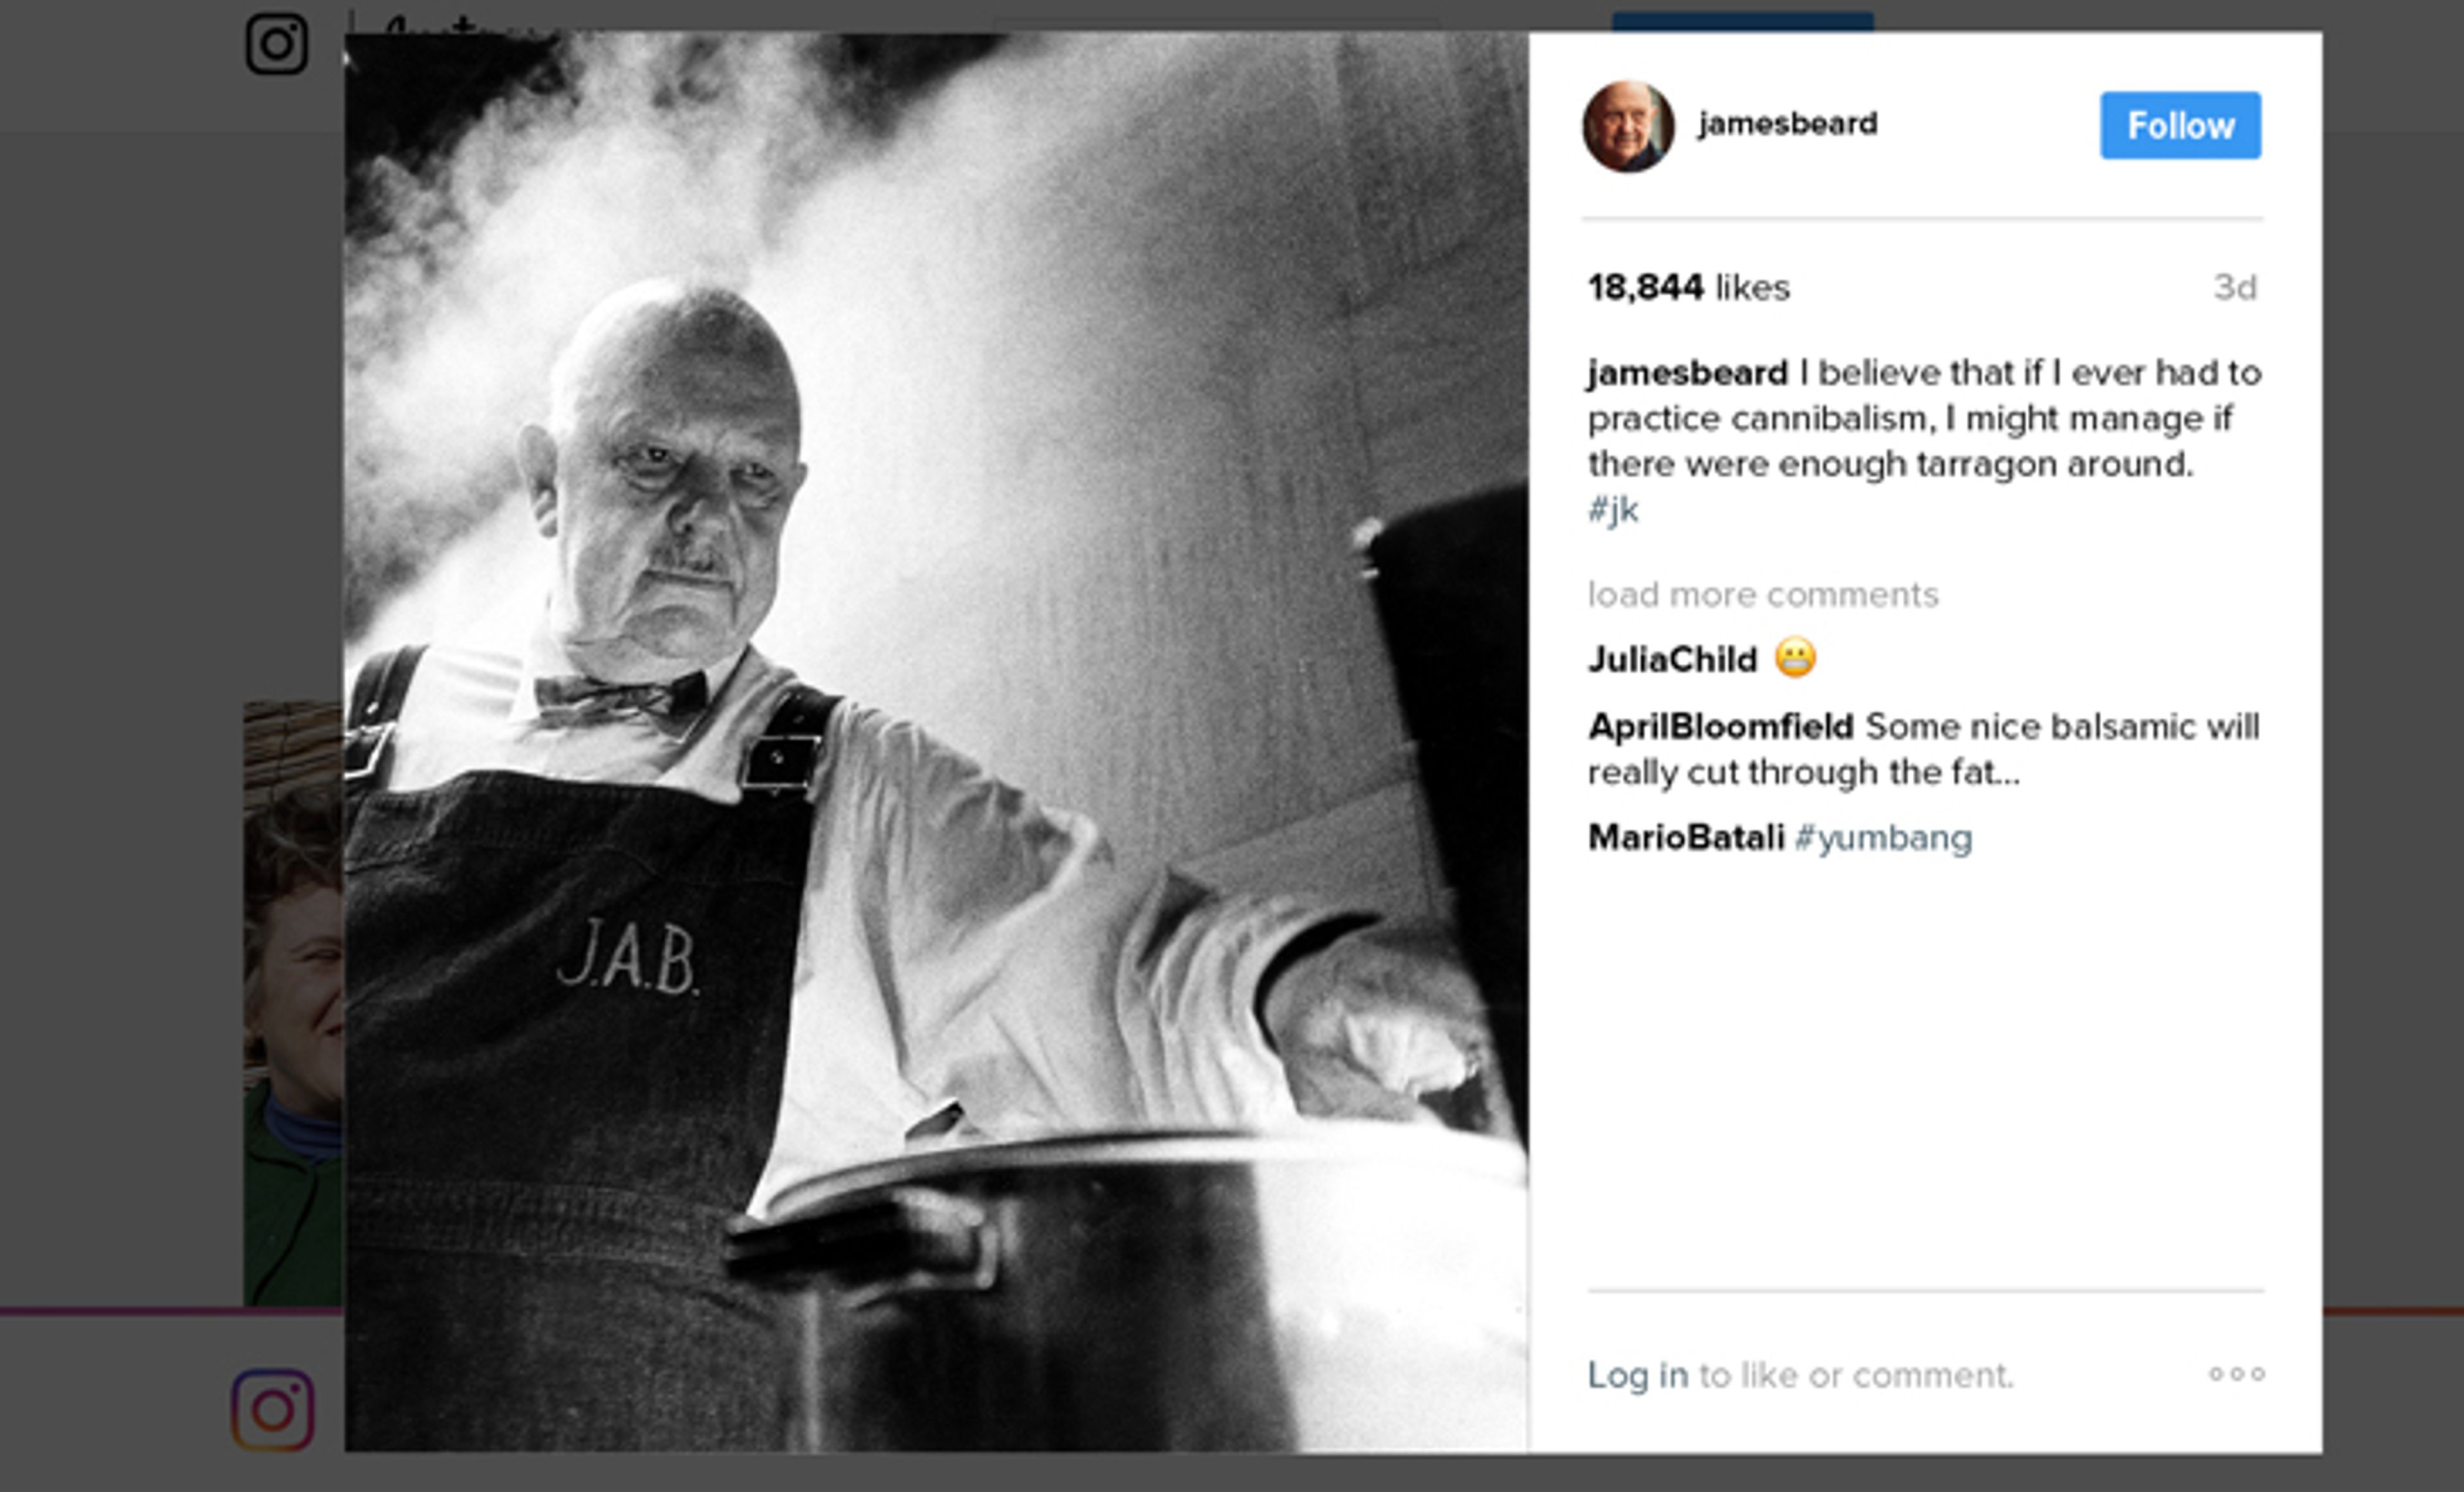Click the 3d post timestamp
The width and height of the screenshot is (2464, 1492).
tap(2235, 288)
